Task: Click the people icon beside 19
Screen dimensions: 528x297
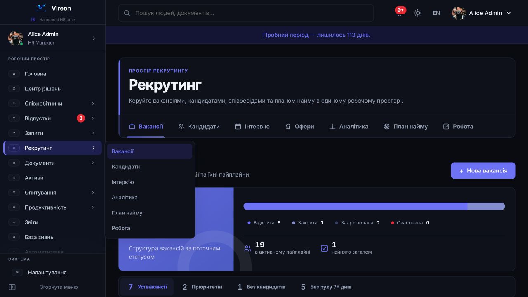Action: coord(247,248)
